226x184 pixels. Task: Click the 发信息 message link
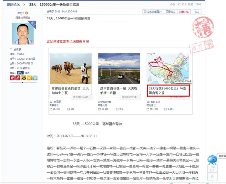[17, 49]
